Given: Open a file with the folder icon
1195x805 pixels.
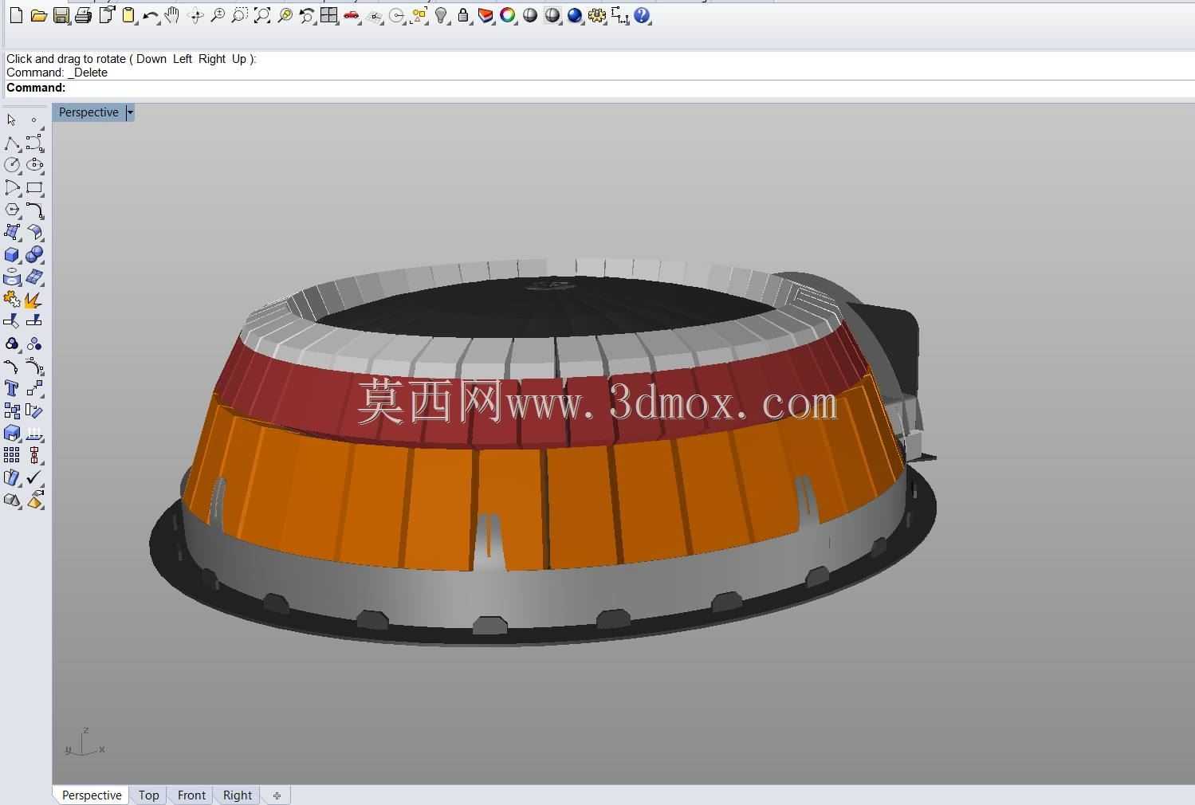Looking at the screenshot, I should (38, 15).
